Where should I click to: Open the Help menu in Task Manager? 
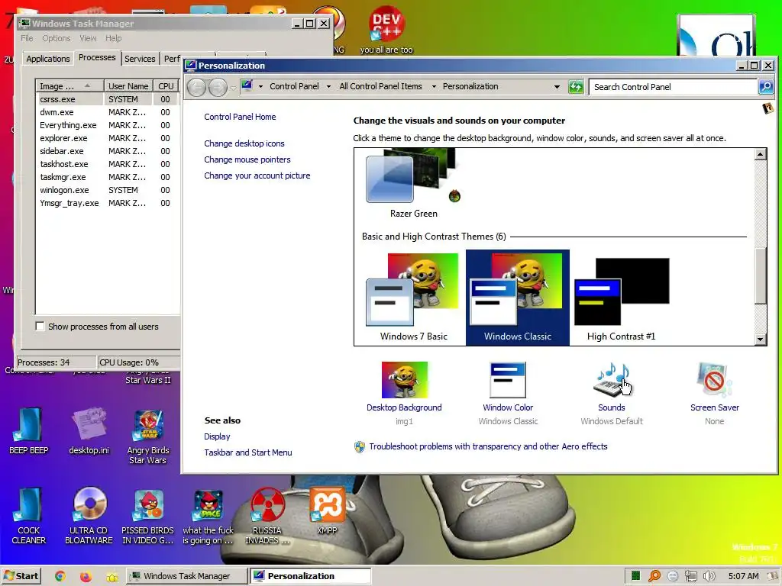click(x=113, y=38)
